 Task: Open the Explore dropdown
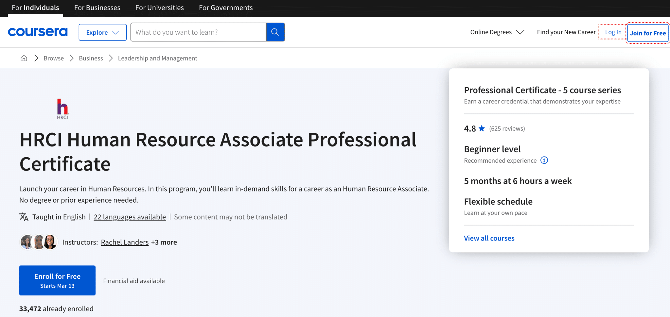(x=102, y=32)
